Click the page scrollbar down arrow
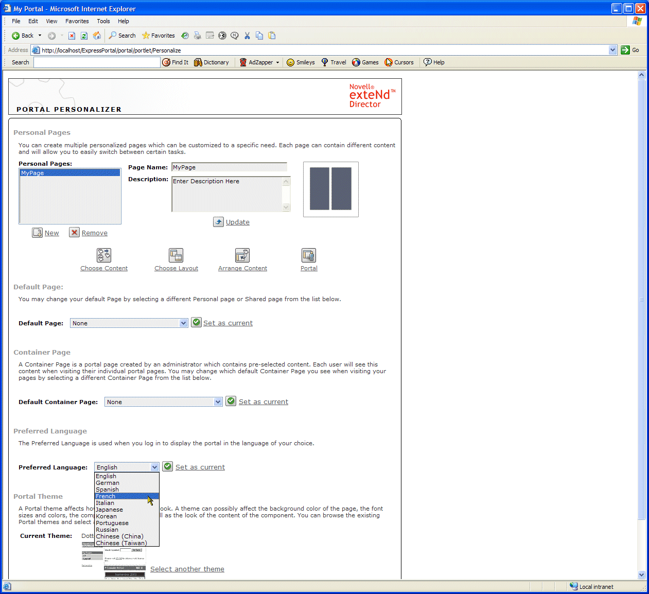The image size is (649, 594). pyautogui.click(x=641, y=574)
